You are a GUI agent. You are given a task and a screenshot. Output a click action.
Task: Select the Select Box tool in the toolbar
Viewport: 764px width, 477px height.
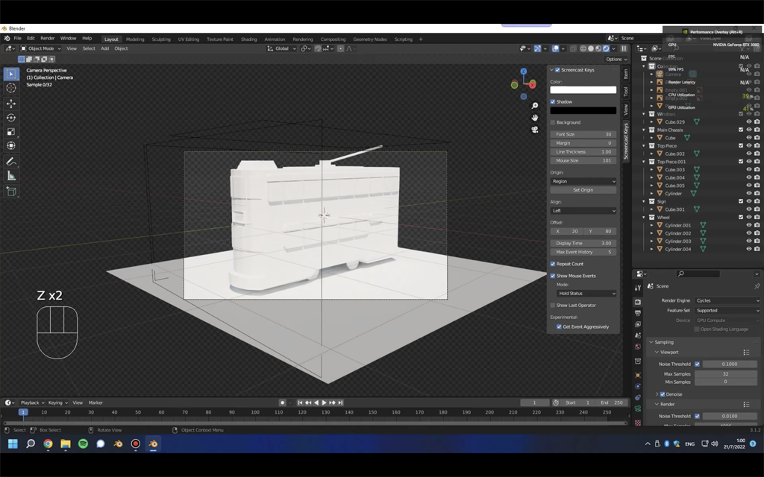11,74
